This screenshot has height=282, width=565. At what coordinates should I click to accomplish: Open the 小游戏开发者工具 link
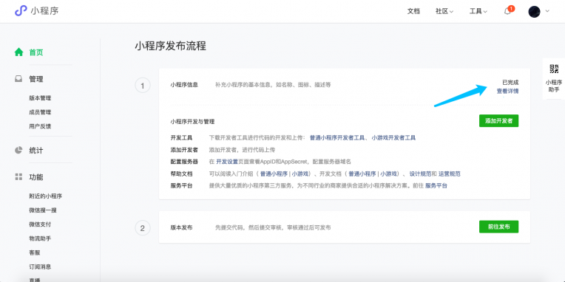tap(393, 138)
